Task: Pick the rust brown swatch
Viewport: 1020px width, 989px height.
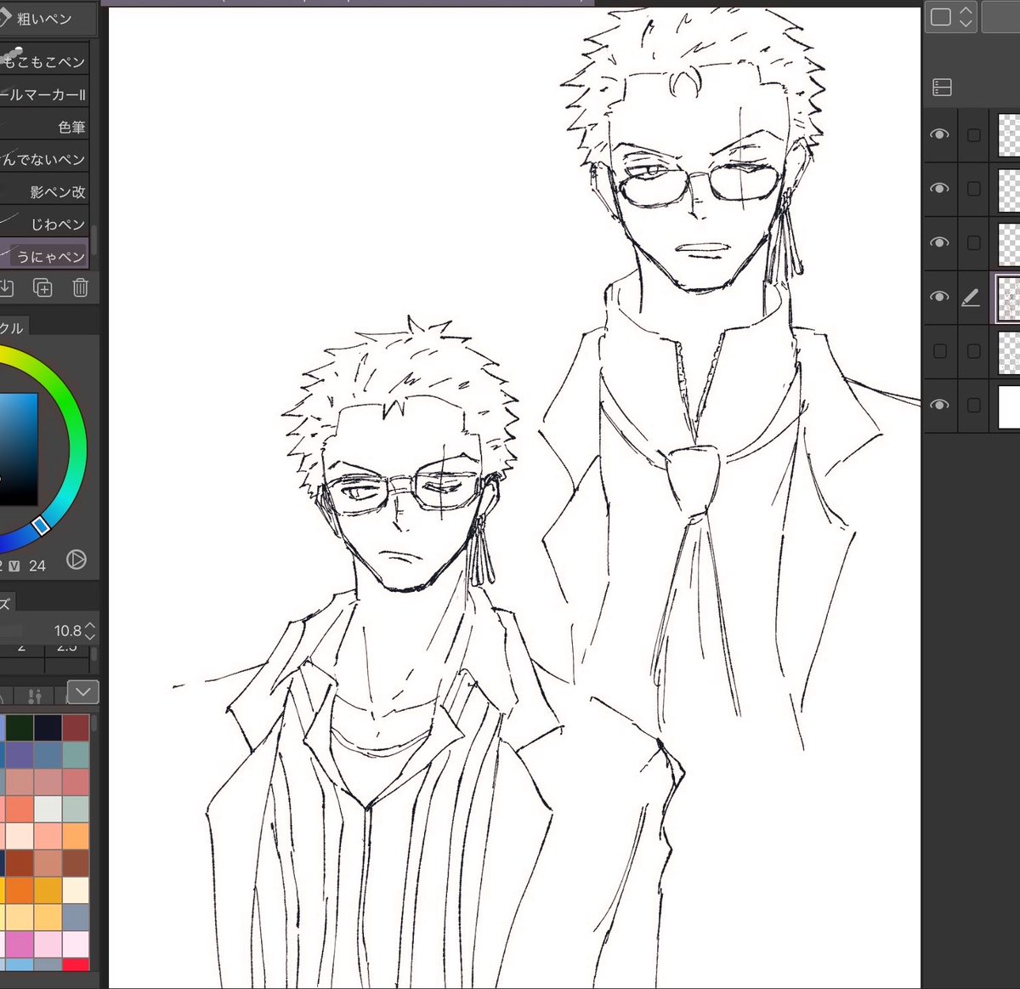Action: [x=20, y=862]
